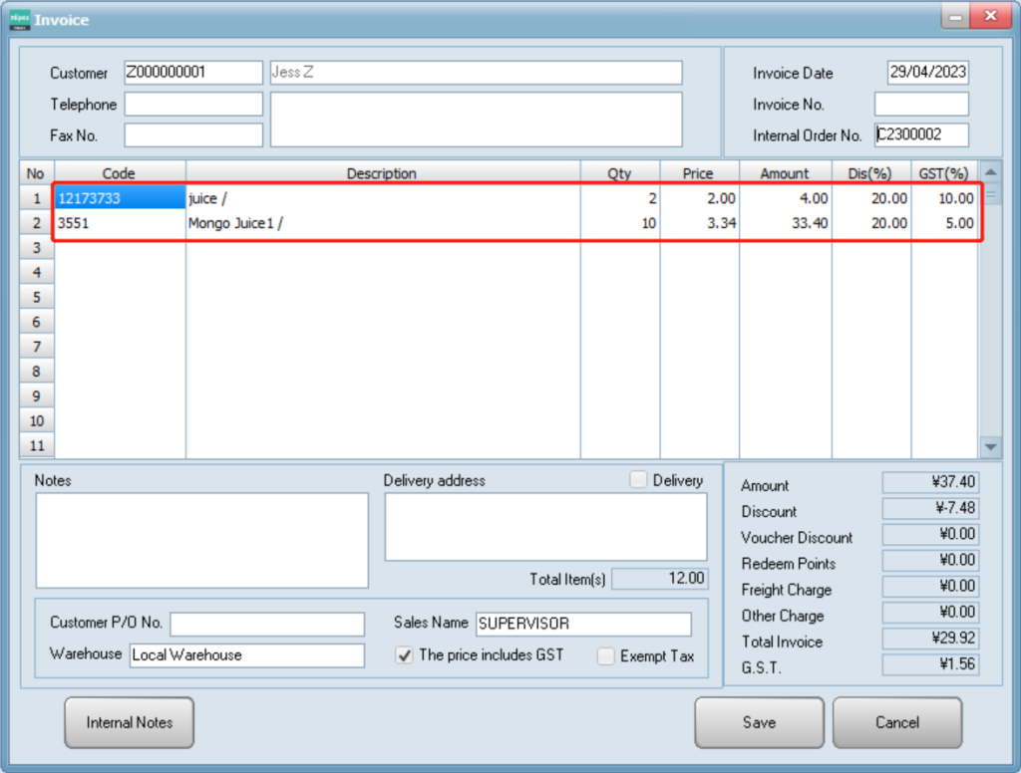Click the Invoice No. input box

click(921, 105)
